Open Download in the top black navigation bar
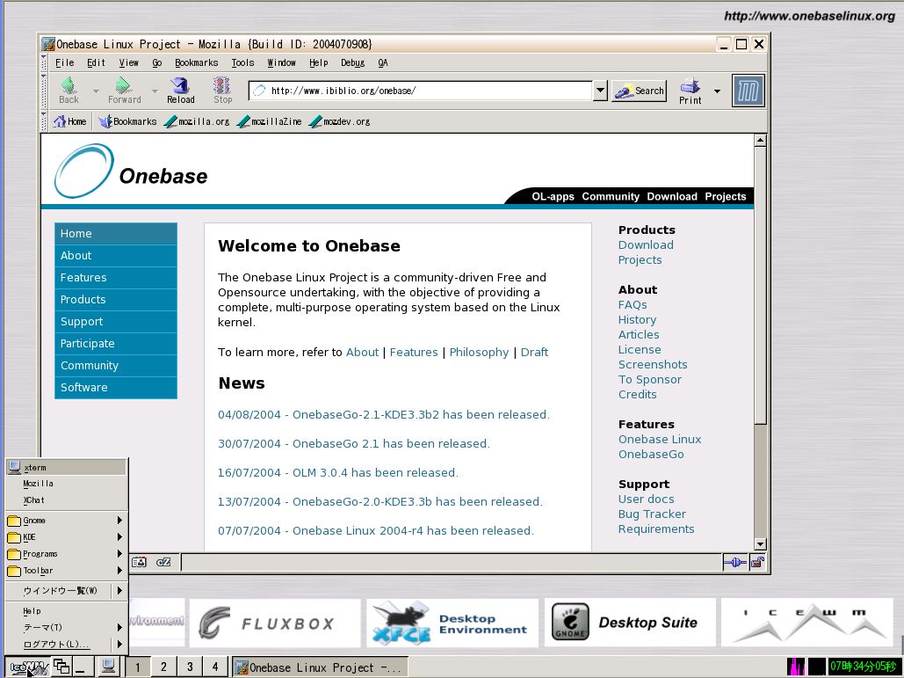Image resolution: width=904 pixels, height=678 pixels. tap(672, 196)
